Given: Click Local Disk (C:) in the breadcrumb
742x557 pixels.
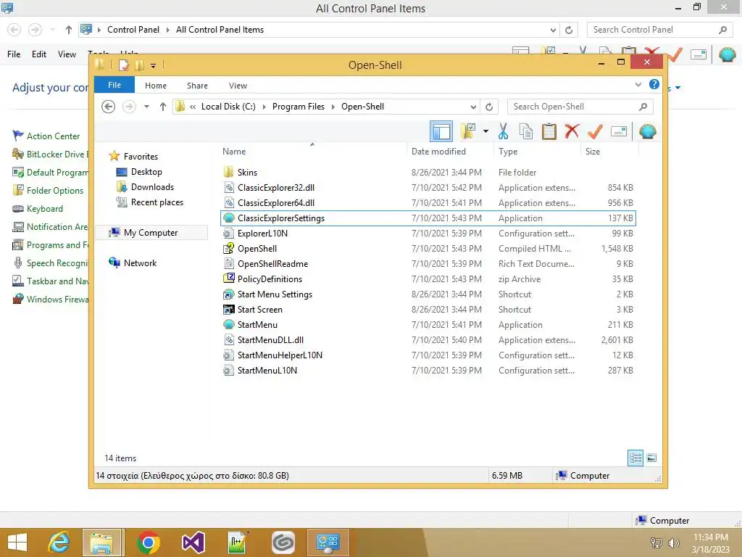Looking at the screenshot, I should tap(228, 107).
